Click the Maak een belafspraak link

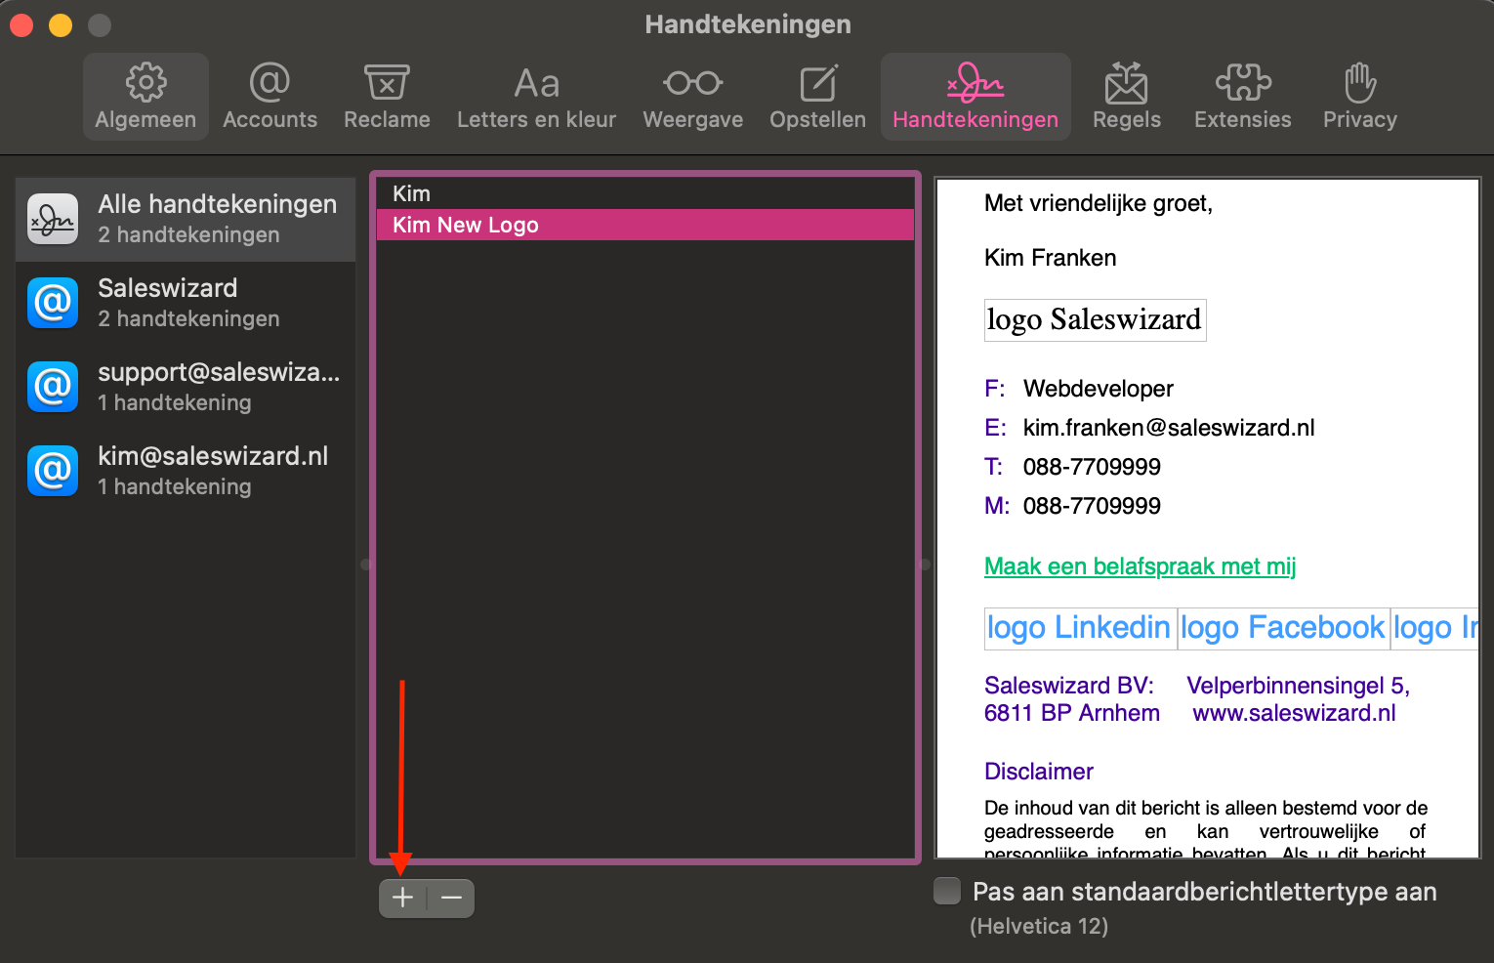(x=1140, y=566)
